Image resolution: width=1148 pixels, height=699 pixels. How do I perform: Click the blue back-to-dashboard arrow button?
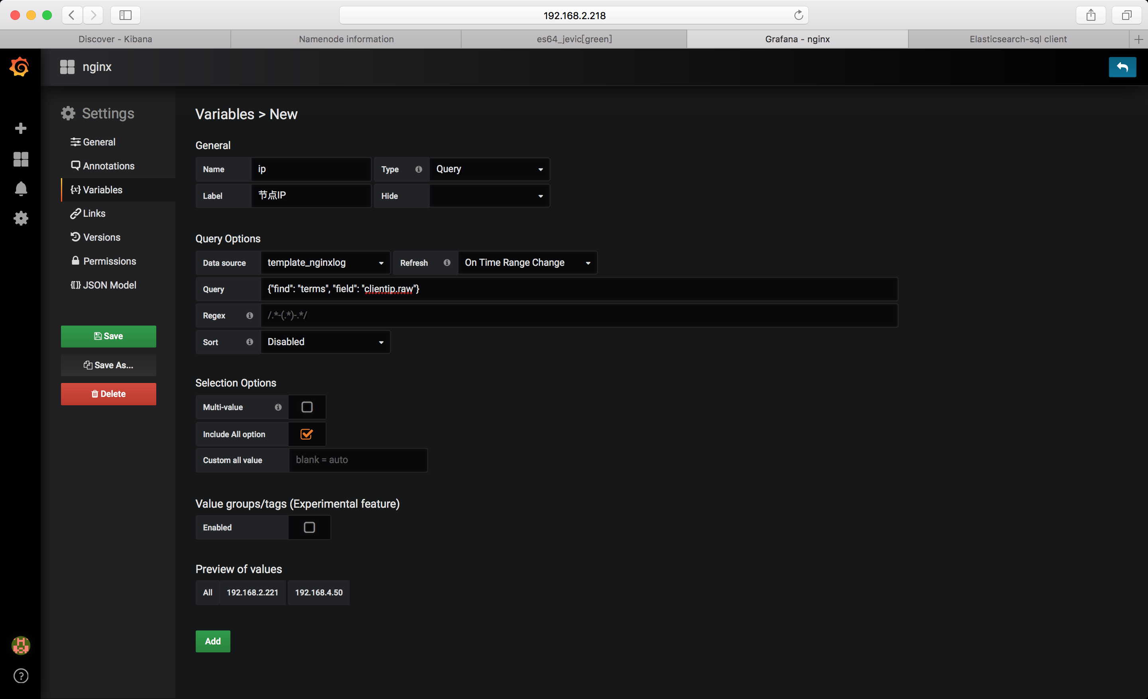1122,67
